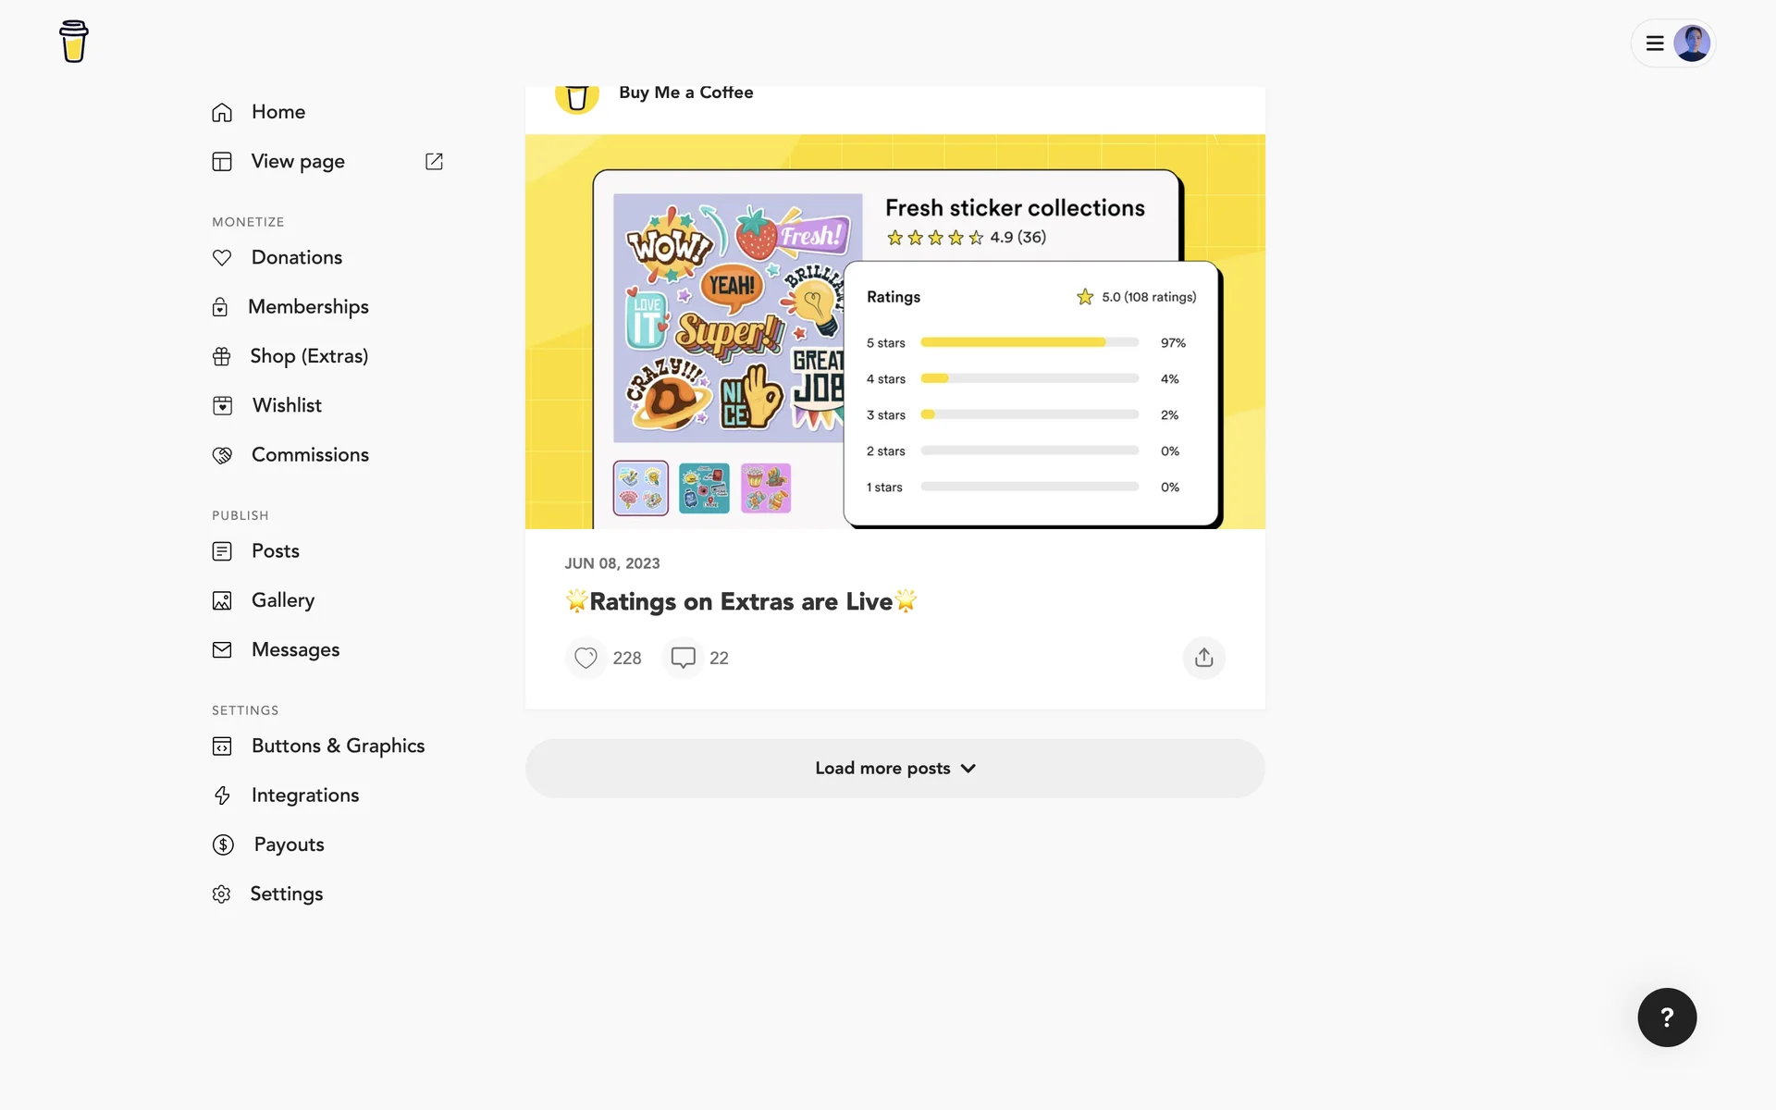Viewport: 1776px width, 1110px height.
Task: Like the Ratings on Extras post
Action: pyautogui.click(x=586, y=658)
